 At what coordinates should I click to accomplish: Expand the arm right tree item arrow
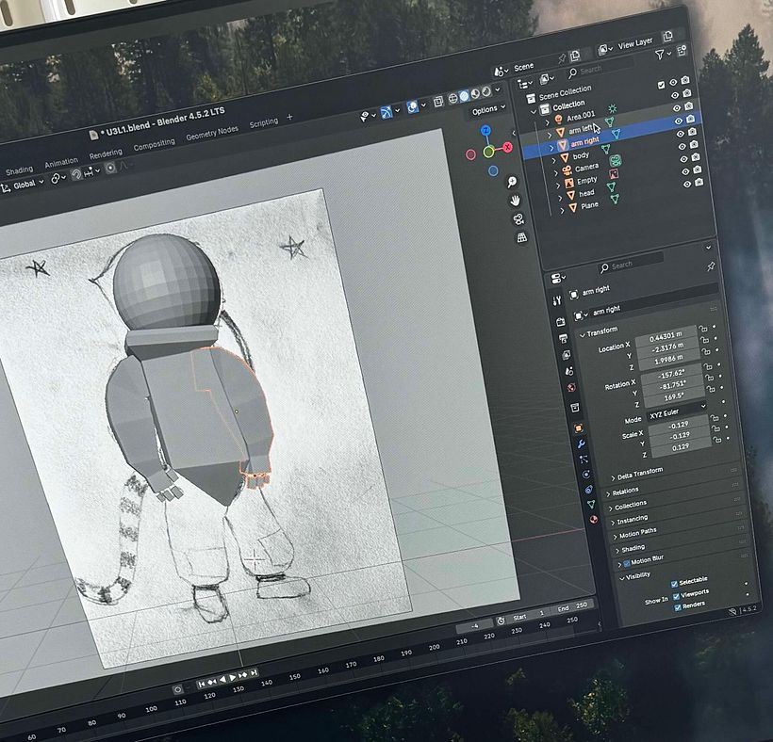(551, 148)
